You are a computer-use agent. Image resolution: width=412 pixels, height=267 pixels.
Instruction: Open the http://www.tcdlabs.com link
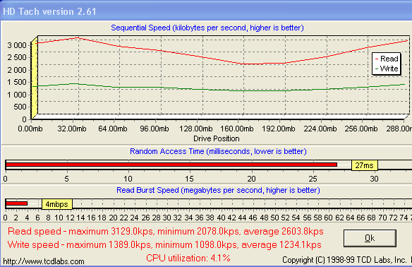click(44, 261)
